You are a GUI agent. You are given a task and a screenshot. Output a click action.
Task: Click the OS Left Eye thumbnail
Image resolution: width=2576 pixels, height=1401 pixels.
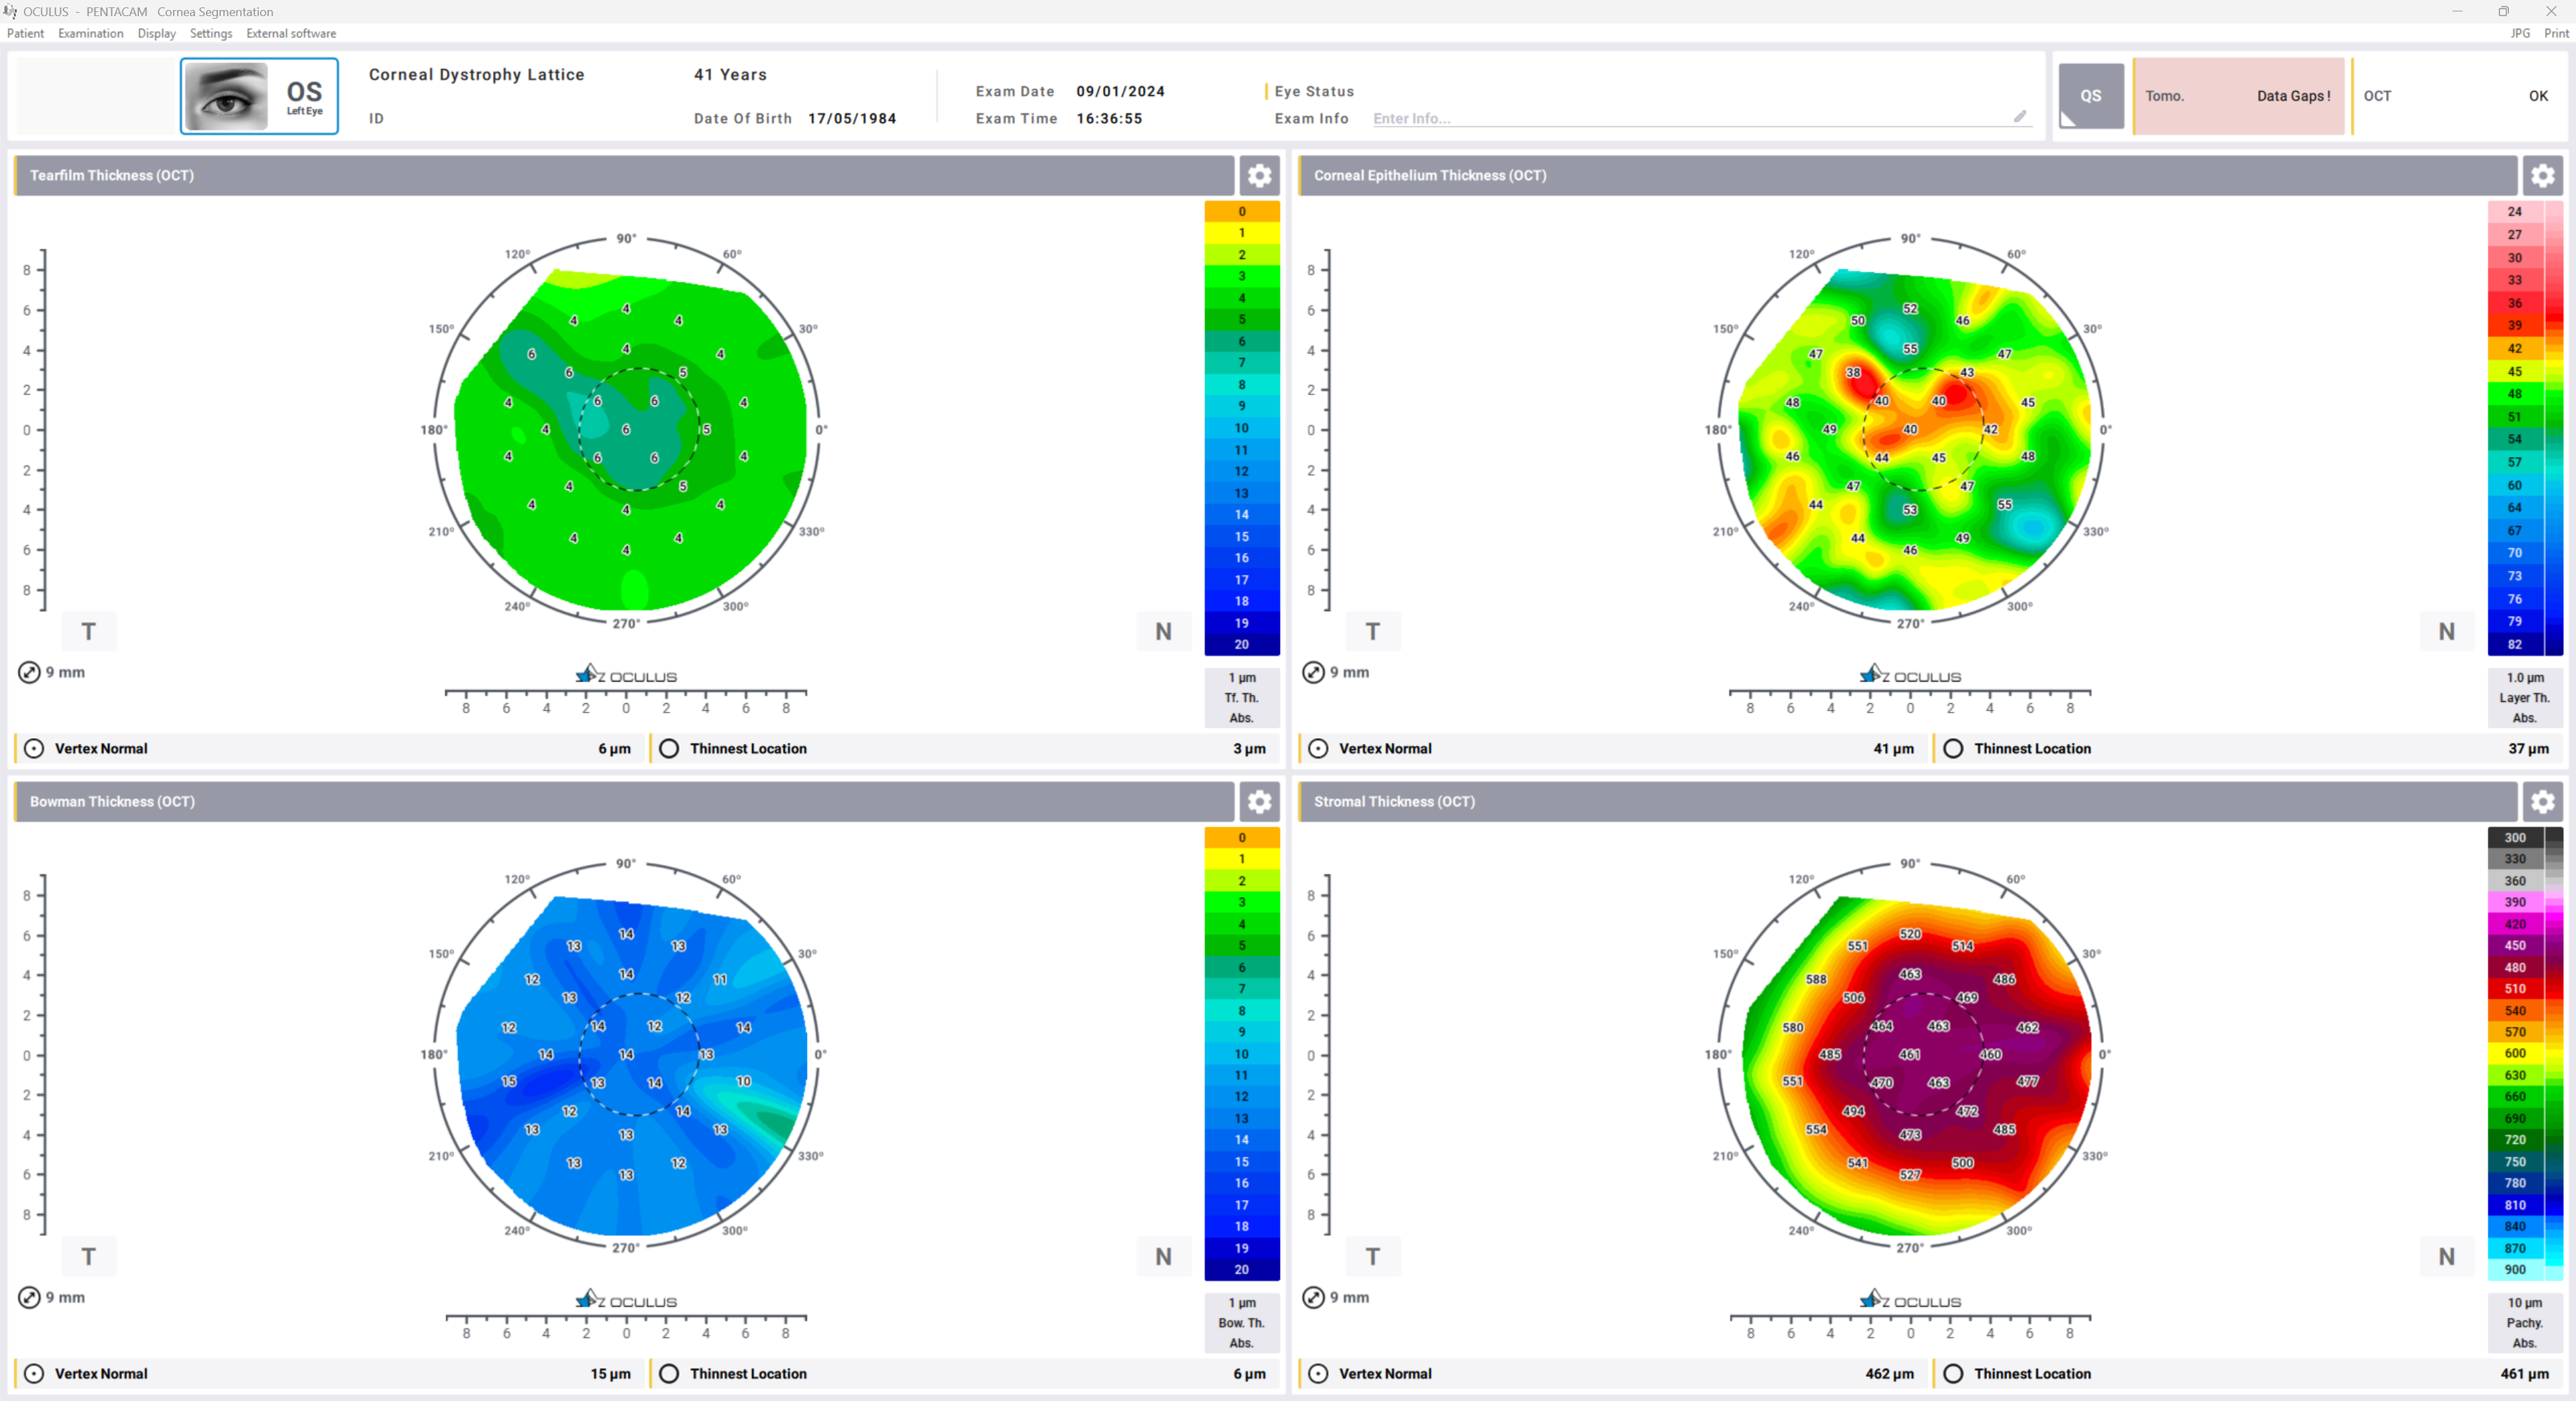259,96
